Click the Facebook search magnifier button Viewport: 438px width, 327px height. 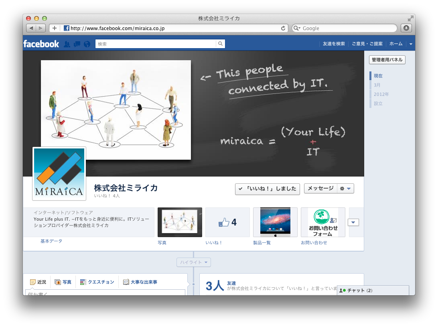point(220,44)
